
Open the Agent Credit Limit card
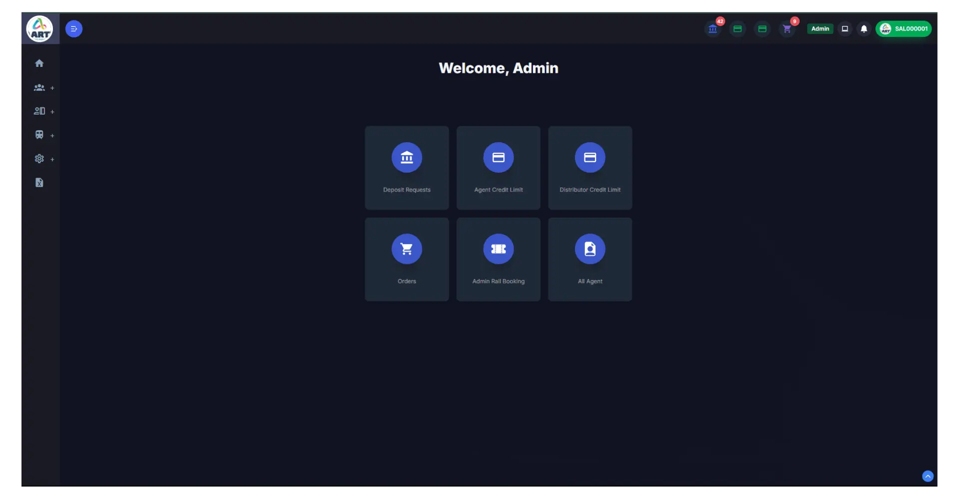coord(498,168)
